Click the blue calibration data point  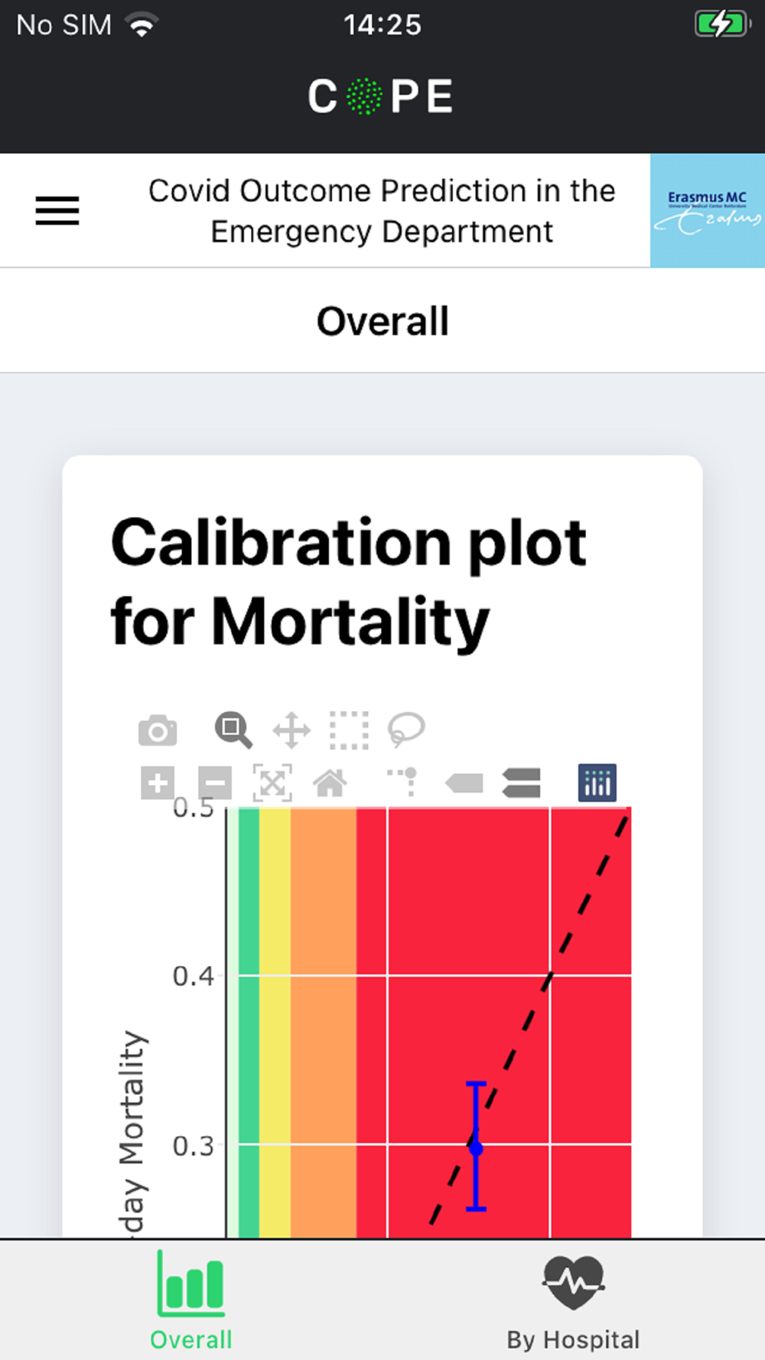(x=476, y=1148)
